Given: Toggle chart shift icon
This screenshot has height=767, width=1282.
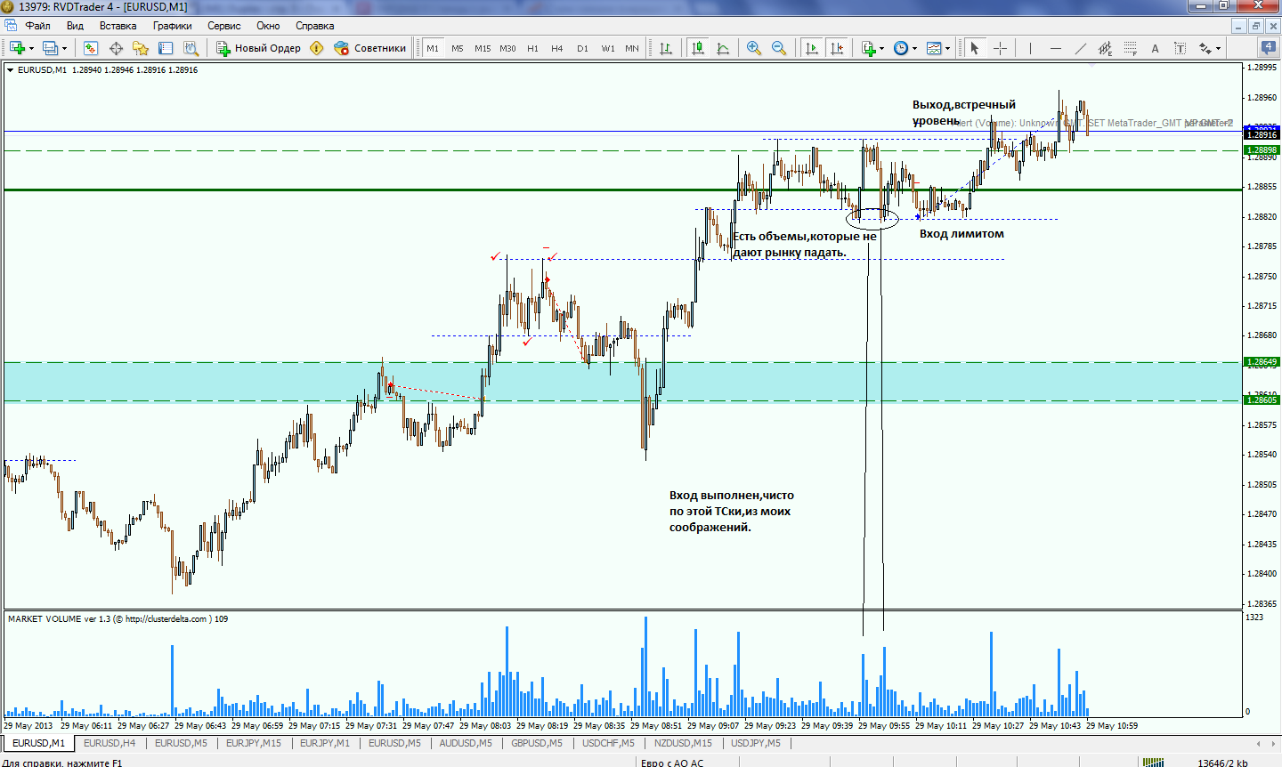Looking at the screenshot, I should point(836,48).
